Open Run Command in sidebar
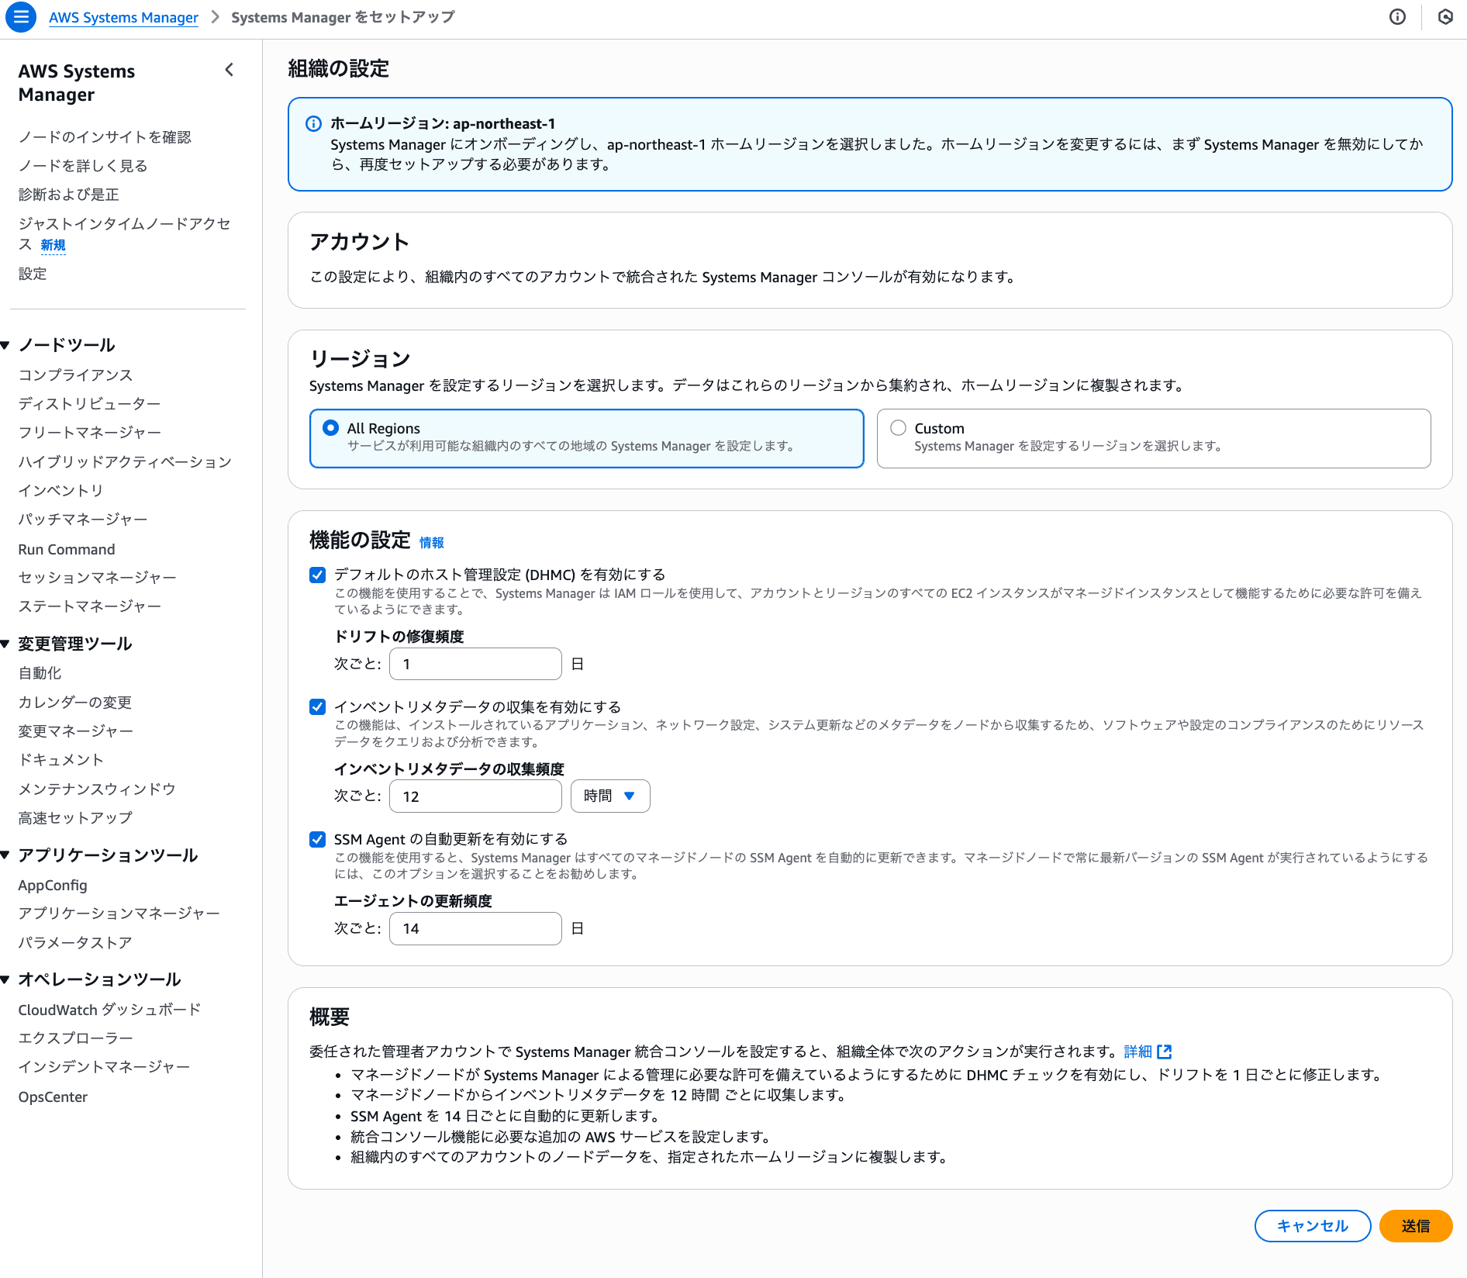Viewport: 1467px width, 1278px height. [67, 549]
